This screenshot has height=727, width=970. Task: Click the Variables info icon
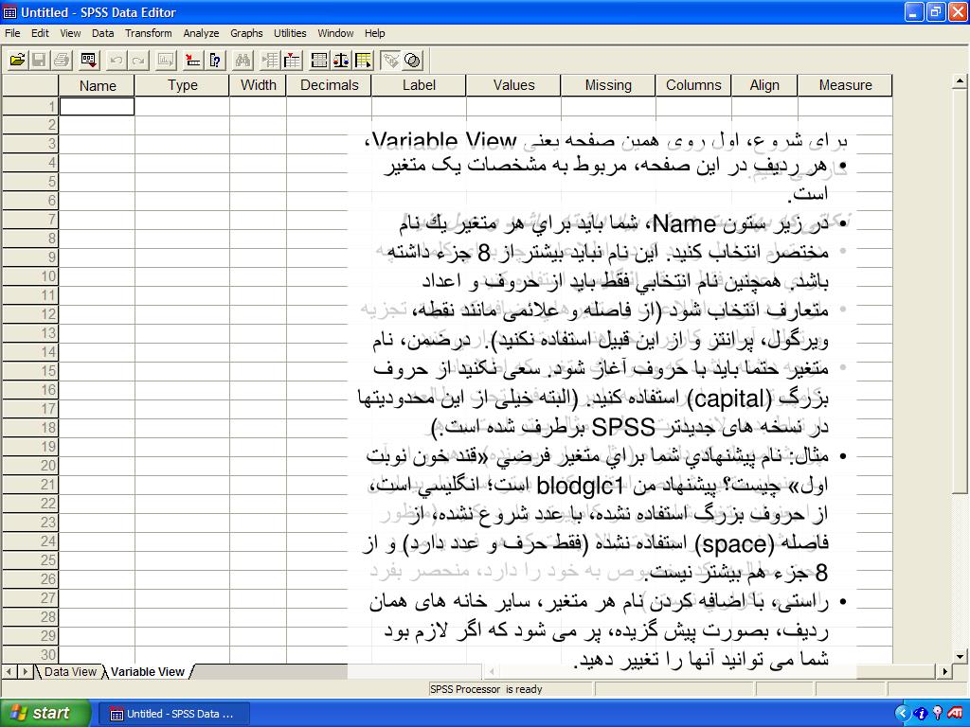(215, 60)
